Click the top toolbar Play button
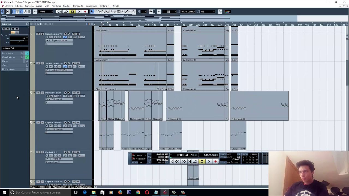Screen dimensions: 349x196 point(79,11)
